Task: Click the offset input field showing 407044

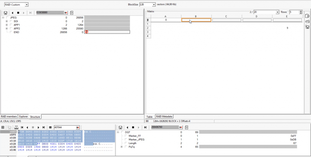Action: pyautogui.click(x=64, y=127)
